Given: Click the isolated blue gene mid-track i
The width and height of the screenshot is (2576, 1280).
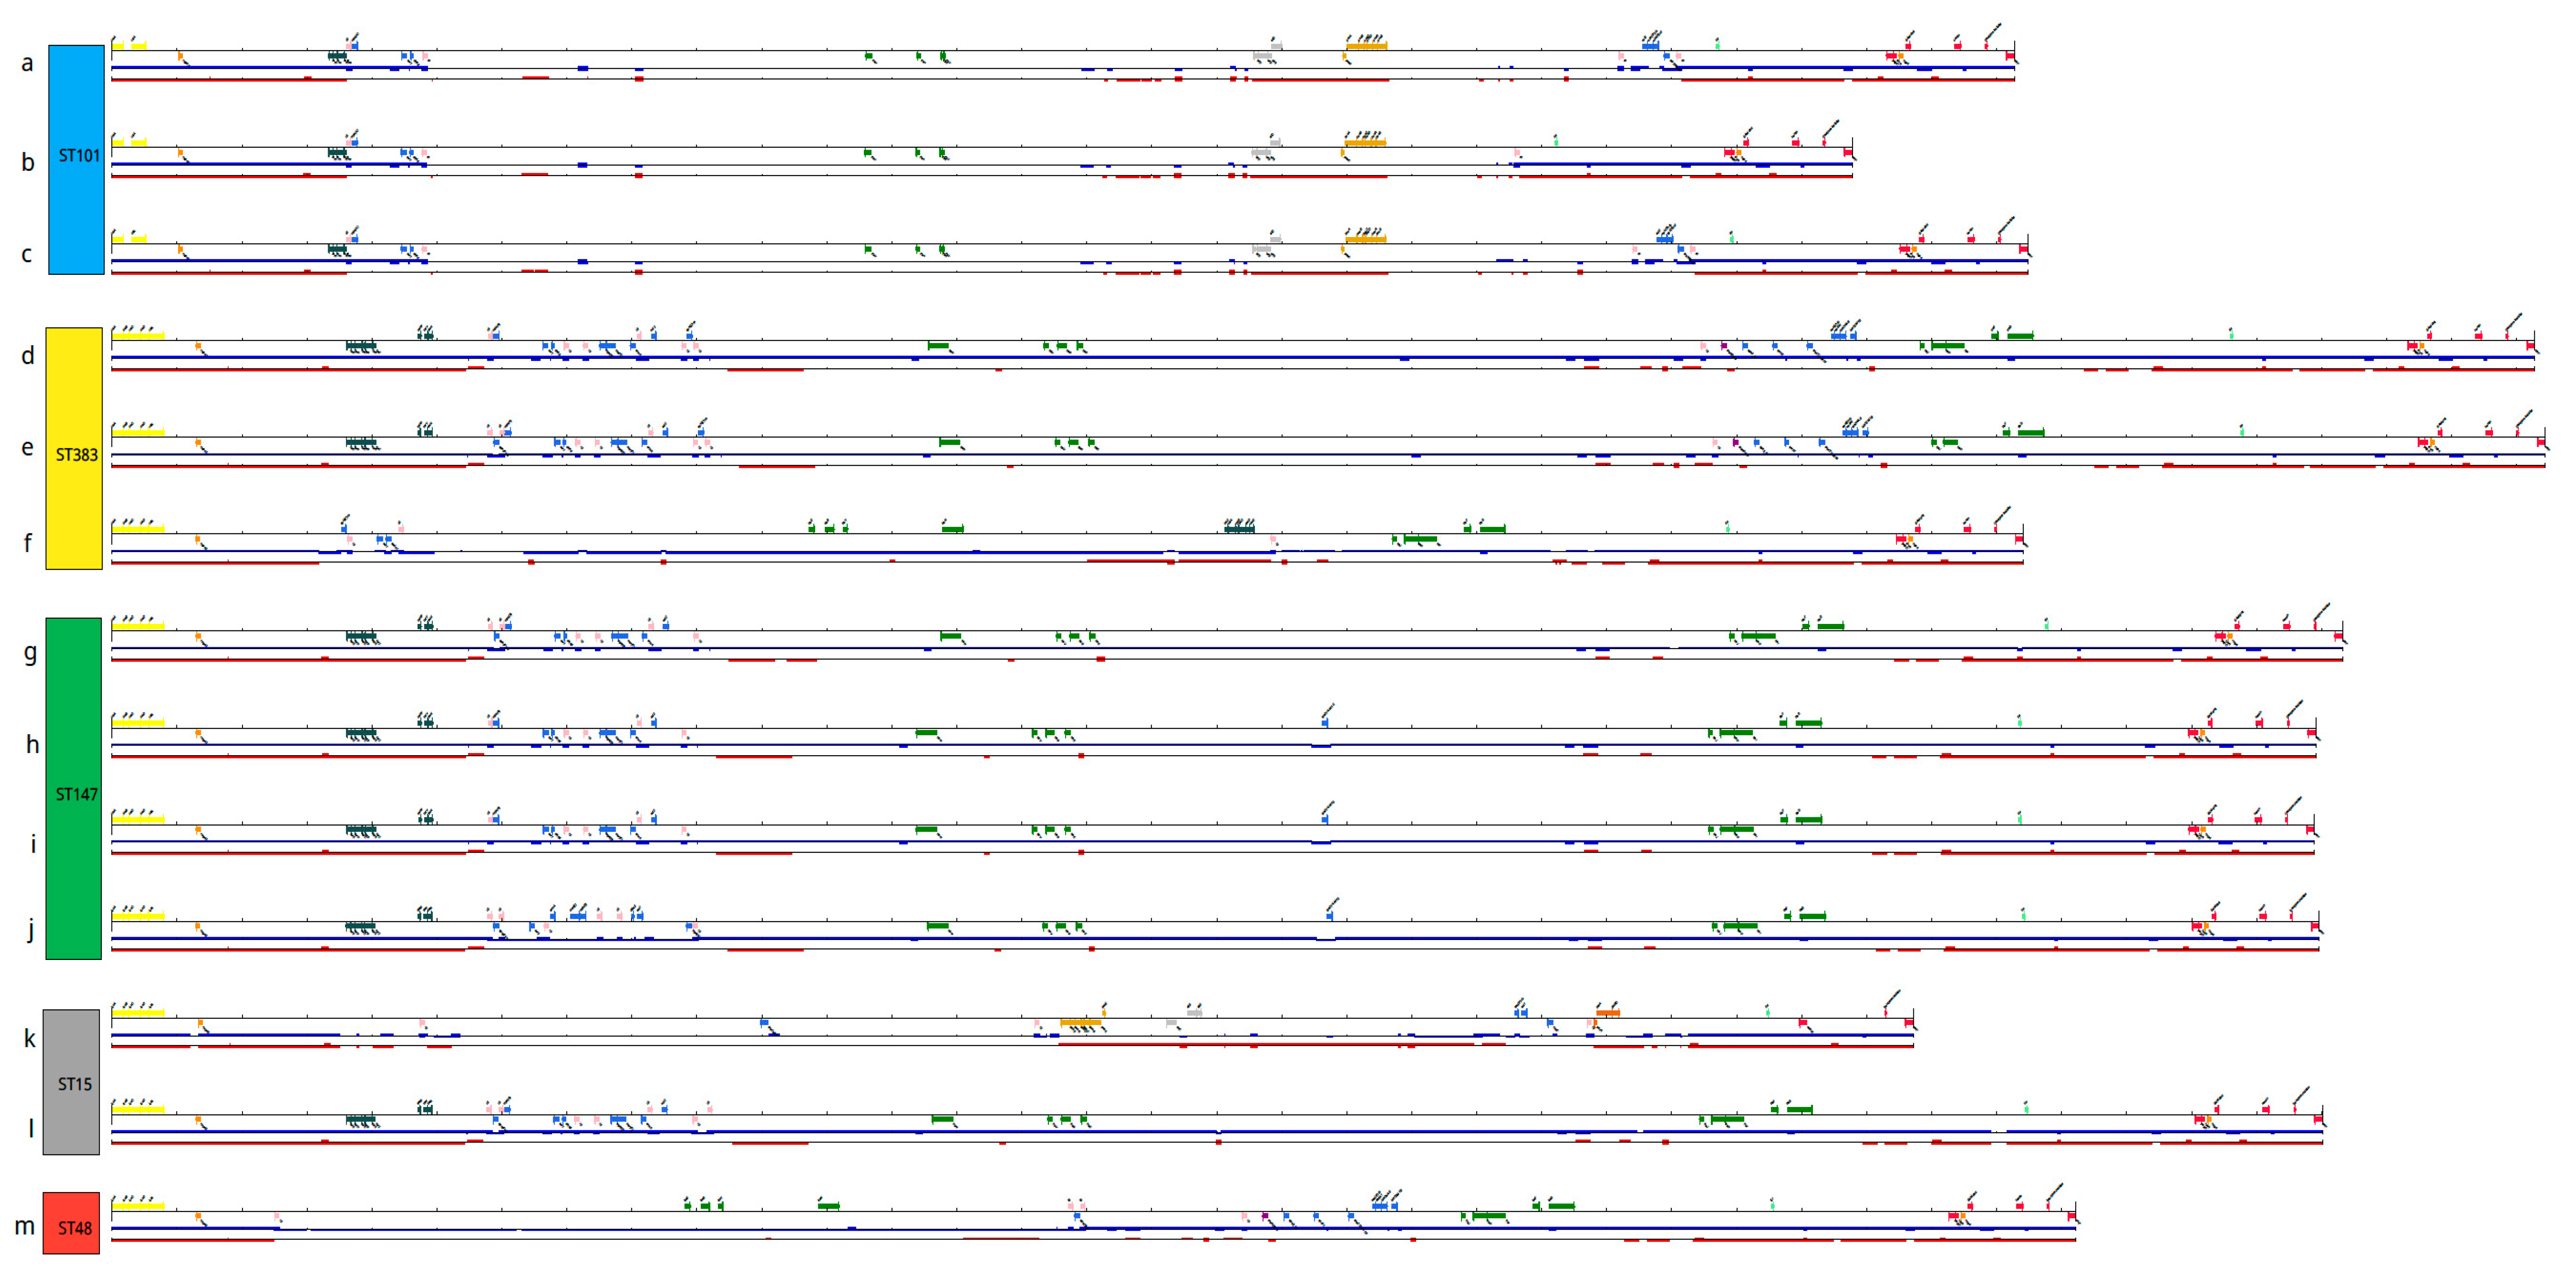Looking at the screenshot, I should [1325, 819].
